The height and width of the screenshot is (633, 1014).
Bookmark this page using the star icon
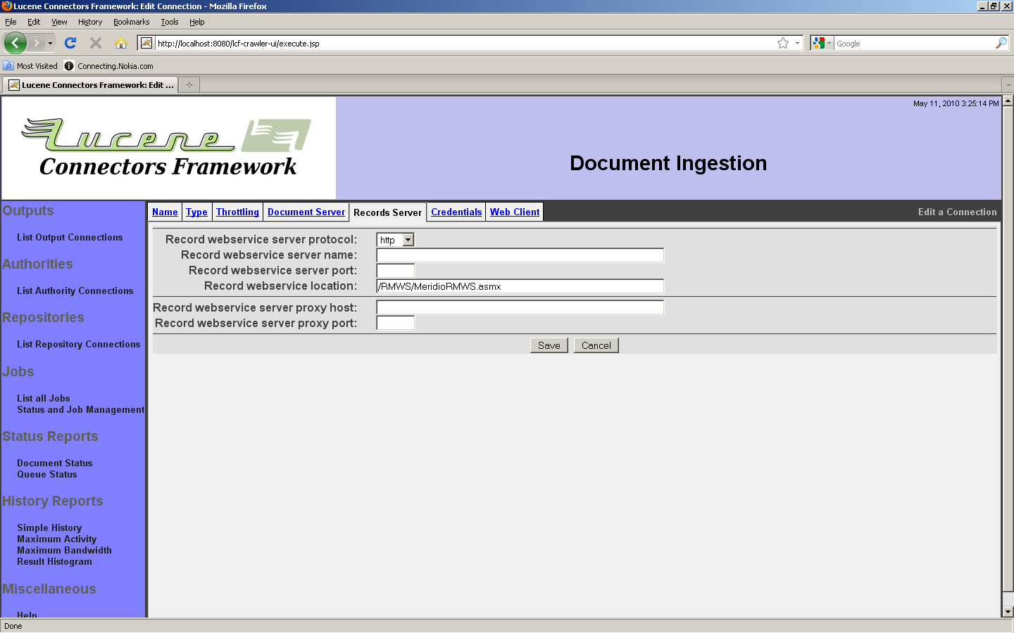[782, 43]
